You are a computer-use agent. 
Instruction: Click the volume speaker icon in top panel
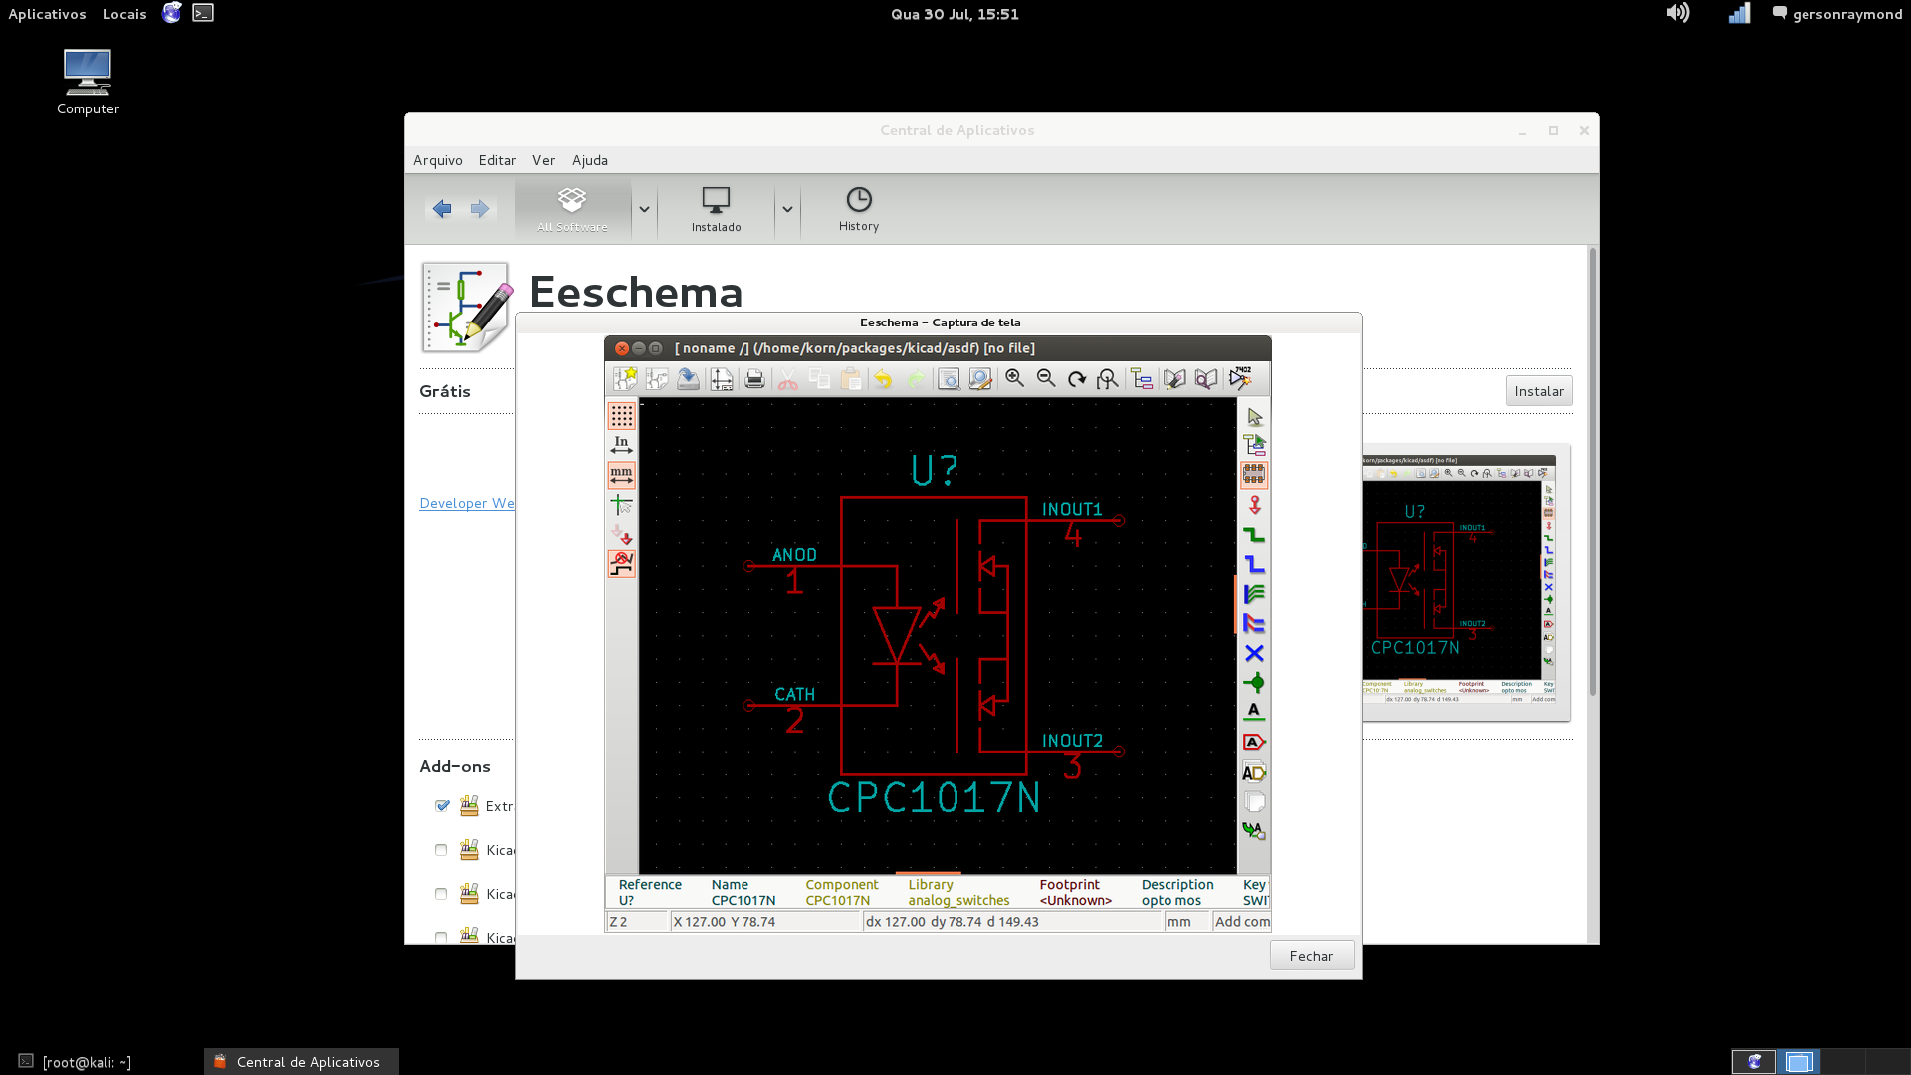pos(1678,13)
